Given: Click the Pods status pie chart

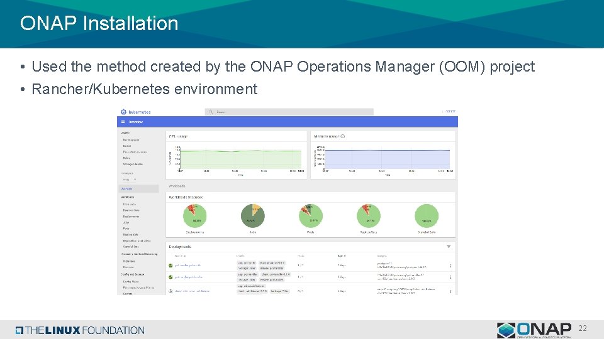Looking at the screenshot, I should (x=310, y=216).
